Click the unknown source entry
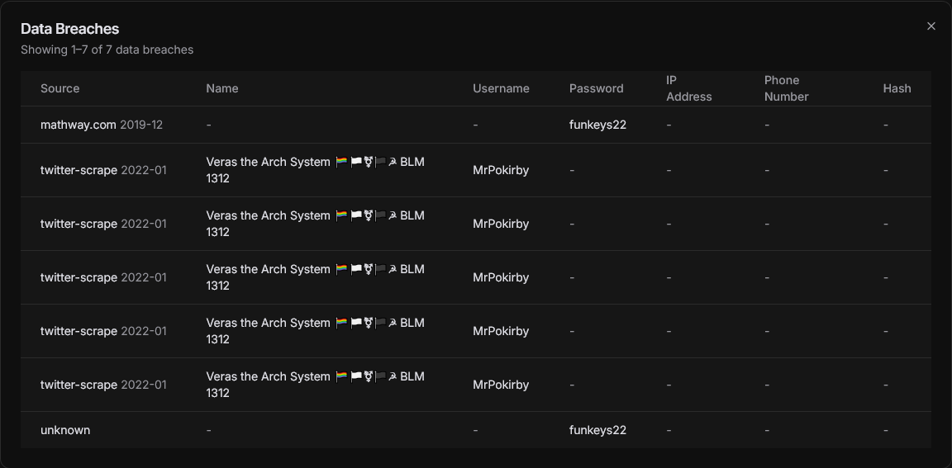This screenshot has width=952, height=468. click(x=65, y=430)
